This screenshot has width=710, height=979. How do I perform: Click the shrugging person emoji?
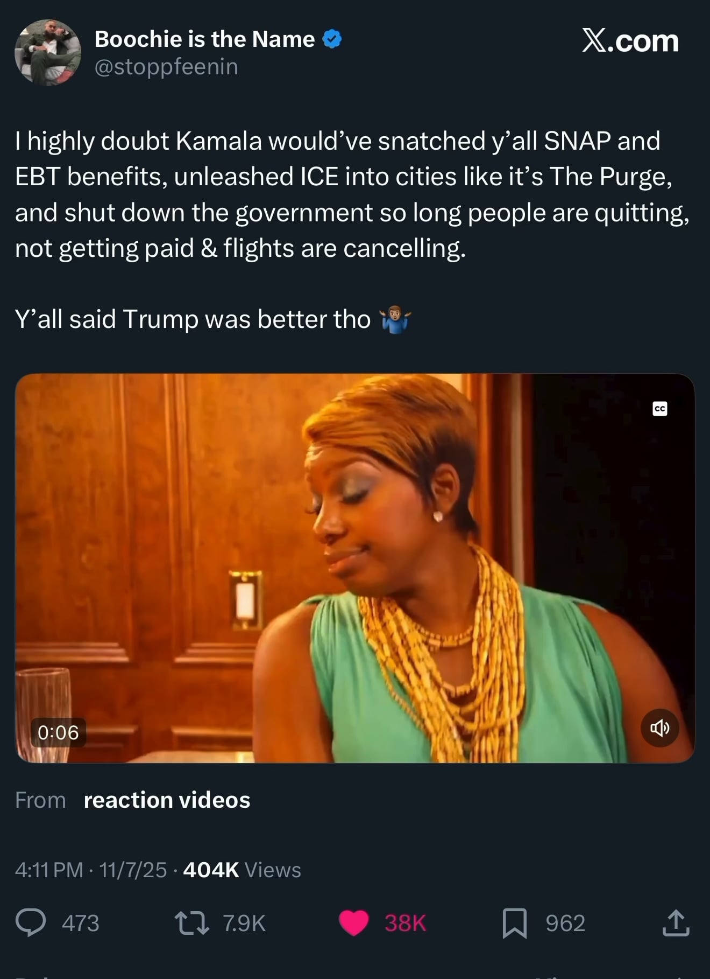[395, 320]
